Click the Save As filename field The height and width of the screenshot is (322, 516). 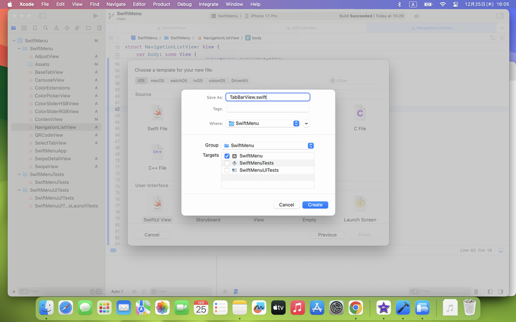click(268, 97)
